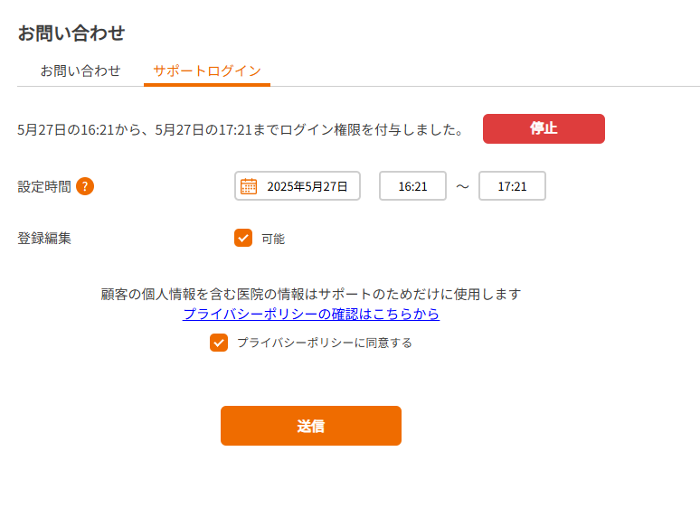The height and width of the screenshot is (508, 700).
Task: Click the customer information usage notice text
Action: pos(311,295)
